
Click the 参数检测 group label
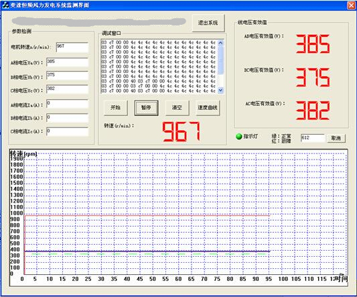point(21,32)
